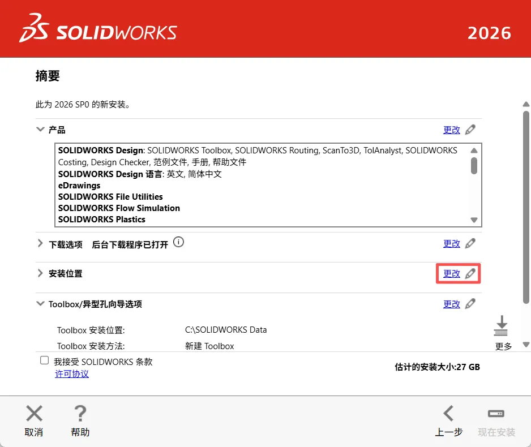The image size is (531, 447).
Task: Select eDrawings in the product list
Action: pyautogui.click(x=79, y=186)
